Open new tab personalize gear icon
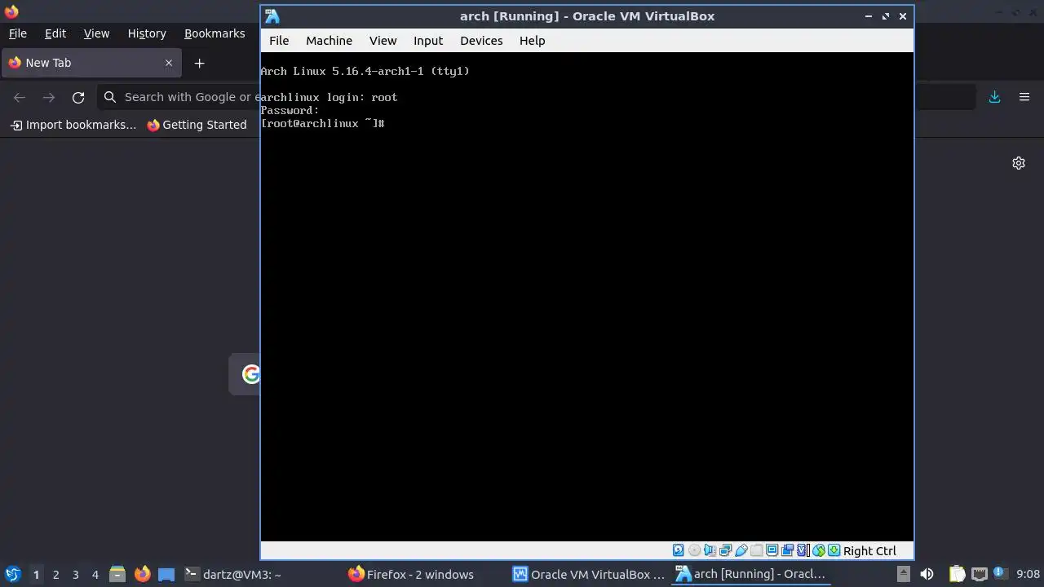The width and height of the screenshot is (1044, 587). 1019,163
